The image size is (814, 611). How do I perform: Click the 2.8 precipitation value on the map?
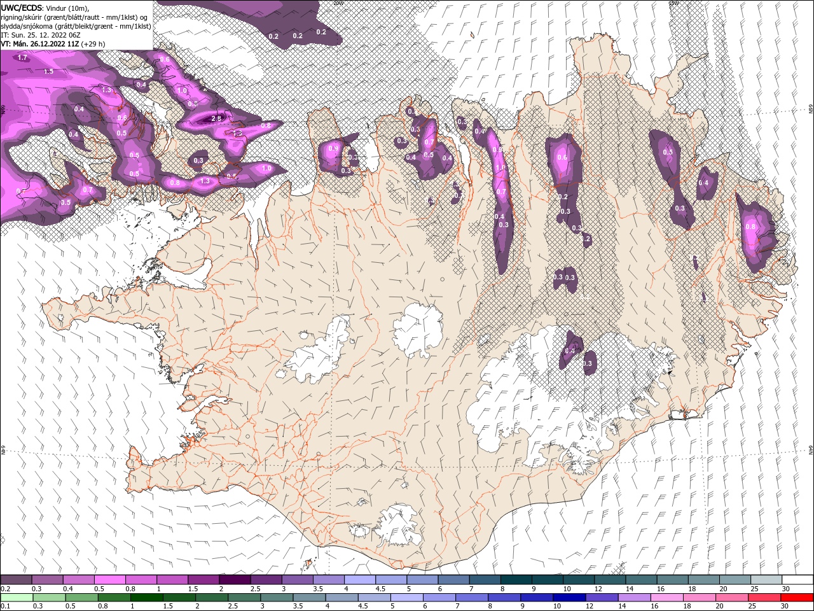coord(216,119)
